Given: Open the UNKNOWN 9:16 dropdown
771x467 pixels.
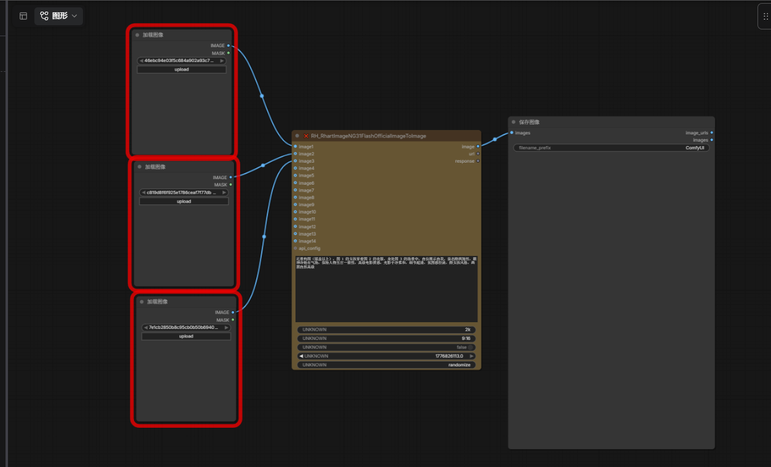Looking at the screenshot, I should point(386,338).
